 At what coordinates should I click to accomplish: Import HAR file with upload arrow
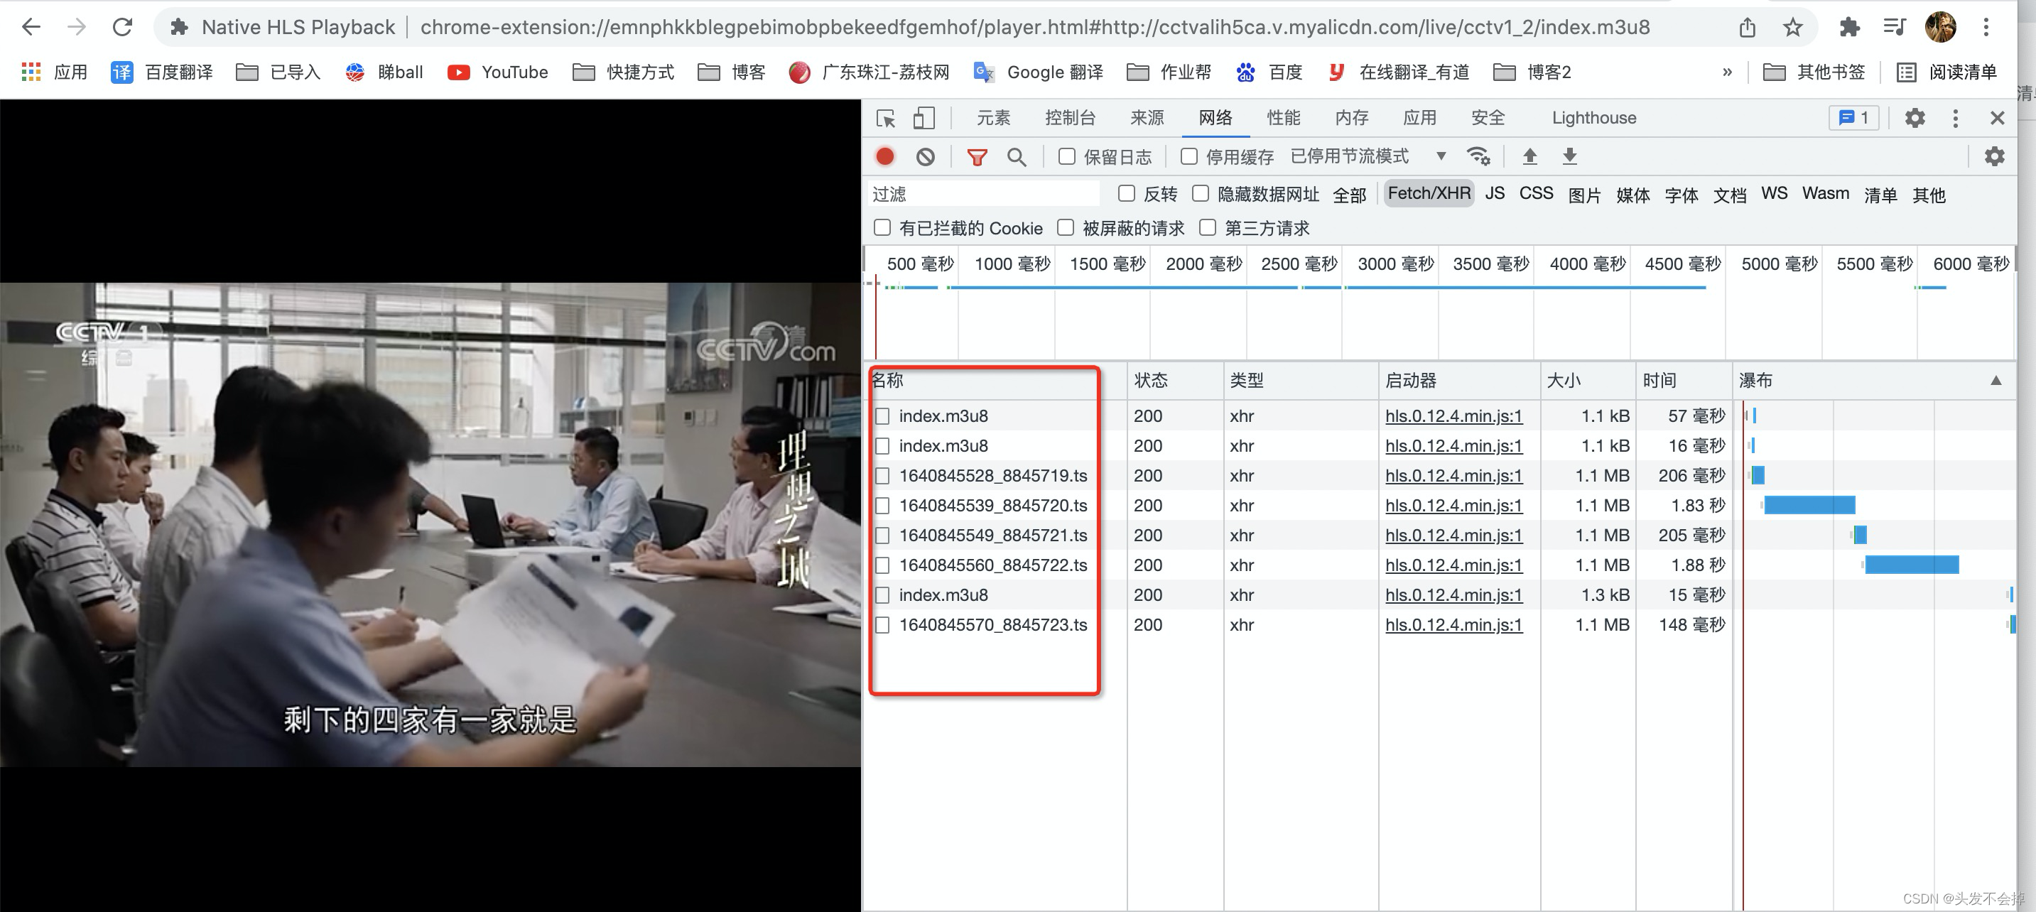pos(1529,156)
